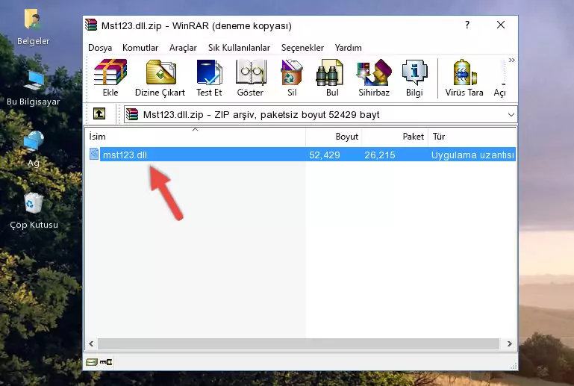Image resolution: width=574 pixels, height=386 pixels.
Task: Click the password key status icon
Action: coord(106,362)
